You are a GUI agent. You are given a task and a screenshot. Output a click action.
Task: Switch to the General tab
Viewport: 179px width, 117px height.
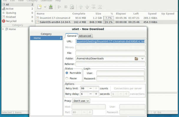pos(72,36)
